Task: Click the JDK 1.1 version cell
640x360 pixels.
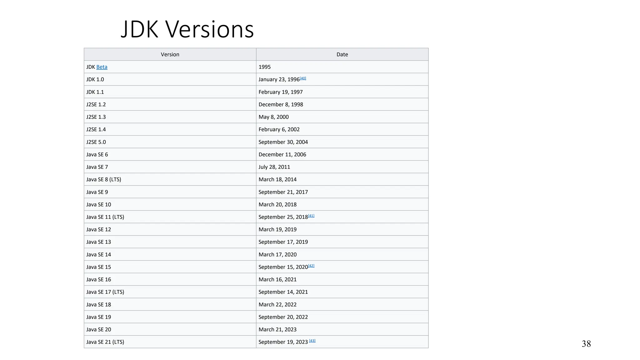Action: (170, 92)
